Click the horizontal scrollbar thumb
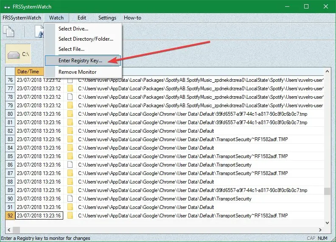 tap(16, 230)
